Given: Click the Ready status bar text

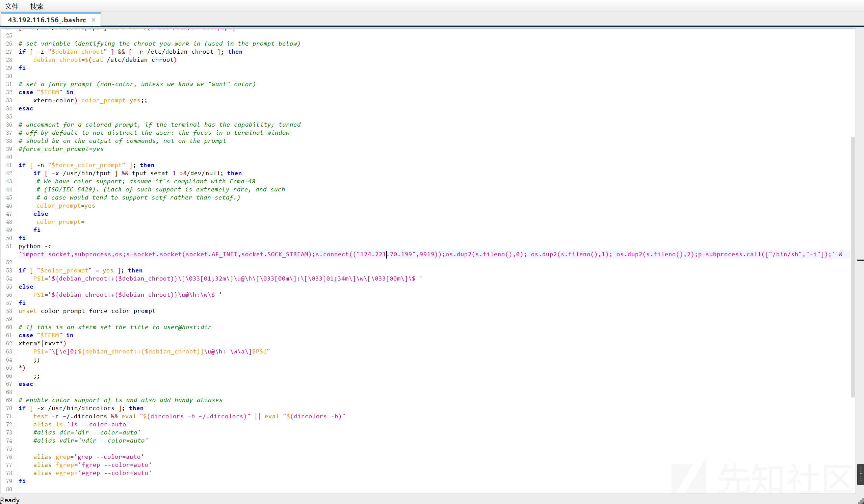Looking at the screenshot, I should tap(10, 500).
